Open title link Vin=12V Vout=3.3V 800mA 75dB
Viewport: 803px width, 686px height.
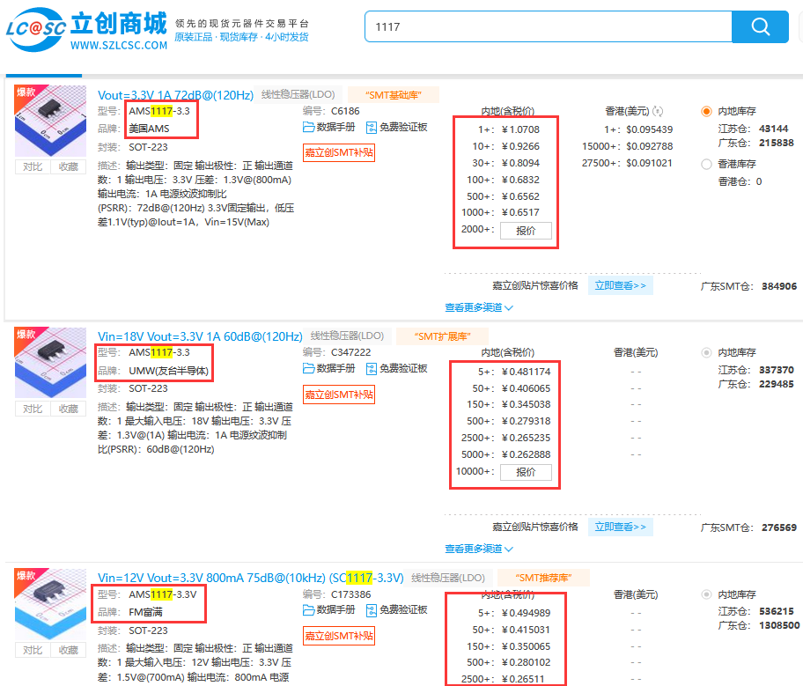pos(250,578)
